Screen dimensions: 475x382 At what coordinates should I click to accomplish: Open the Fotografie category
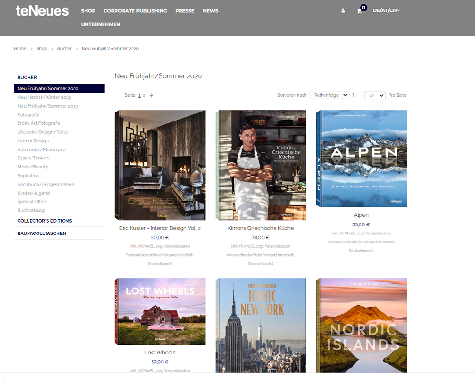click(28, 115)
